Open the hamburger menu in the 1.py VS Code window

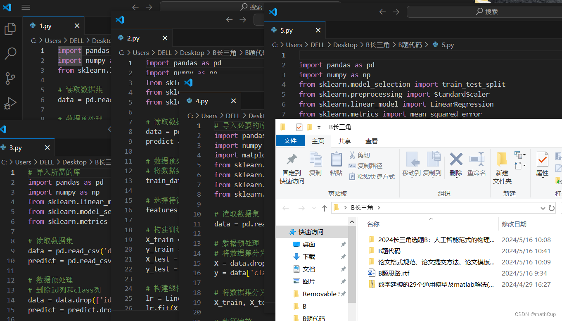26,7
